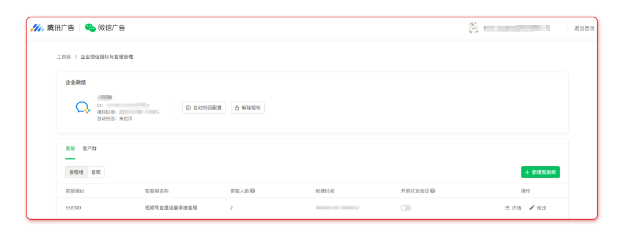Click the 解除授权 button
The image size is (623, 237).
[x=247, y=108]
